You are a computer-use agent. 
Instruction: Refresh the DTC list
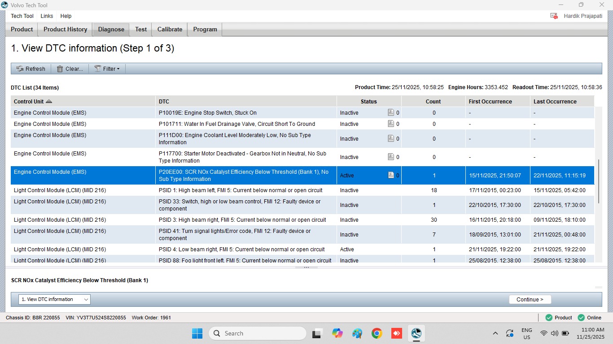click(x=31, y=69)
